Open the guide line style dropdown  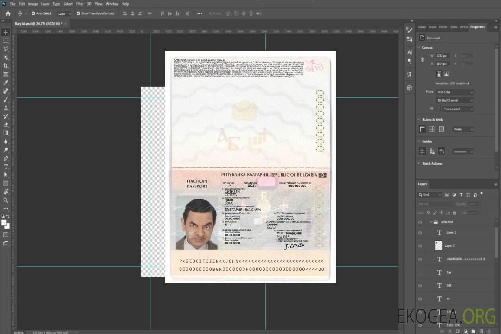pos(462,152)
